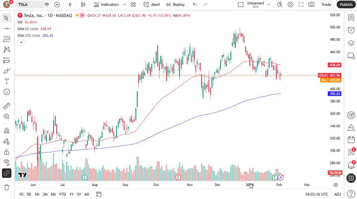The width and height of the screenshot is (357, 199).
Task: Open the Trade panel
Action: [x=326, y=4]
